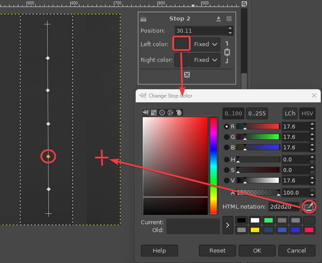This screenshot has width=322, height=263.
Task: Click the R value field 17.6
Action: (295, 126)
